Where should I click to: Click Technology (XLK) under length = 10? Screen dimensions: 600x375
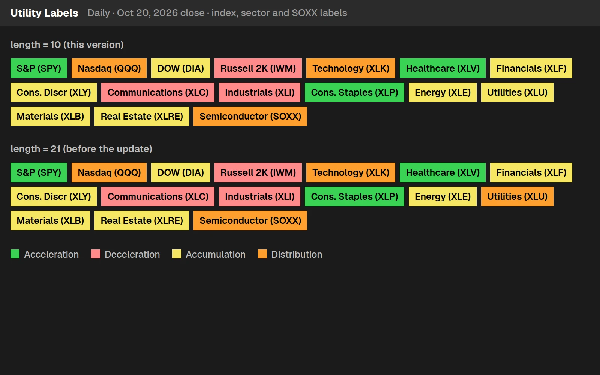pyautogui.click(x=351, y=68)
